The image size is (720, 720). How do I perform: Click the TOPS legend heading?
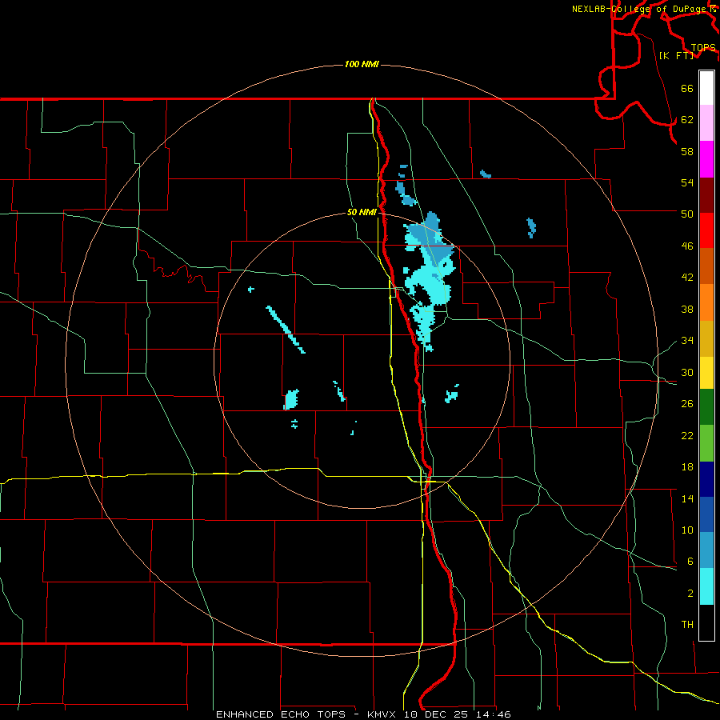[x=703, y=48]
